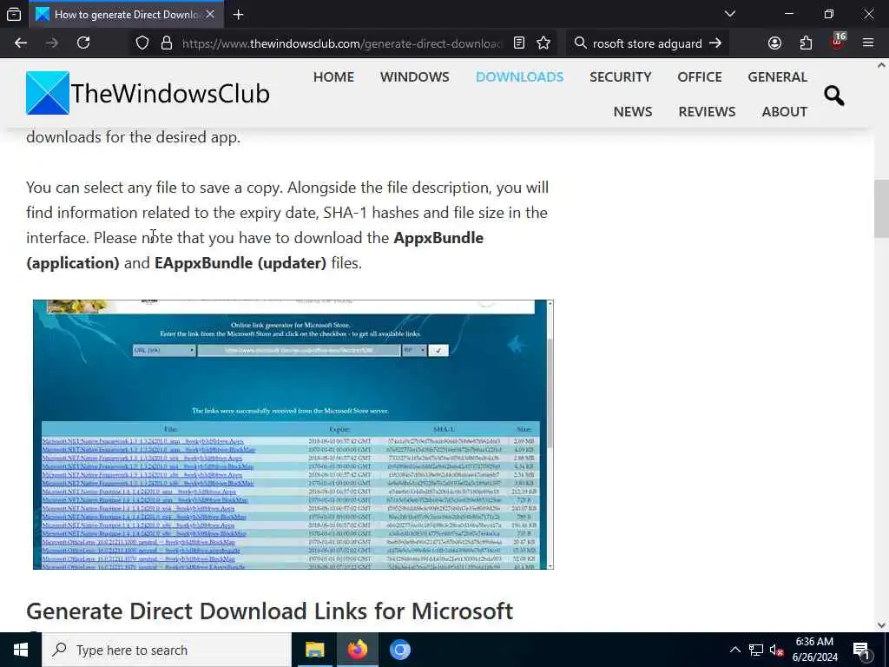Close the How to generate Direct Download tab
Screen dimensions: 889x667
(210, 15)
